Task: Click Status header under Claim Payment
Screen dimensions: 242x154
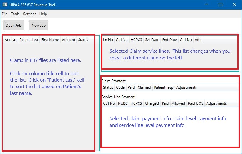Action: coord(108,87)
